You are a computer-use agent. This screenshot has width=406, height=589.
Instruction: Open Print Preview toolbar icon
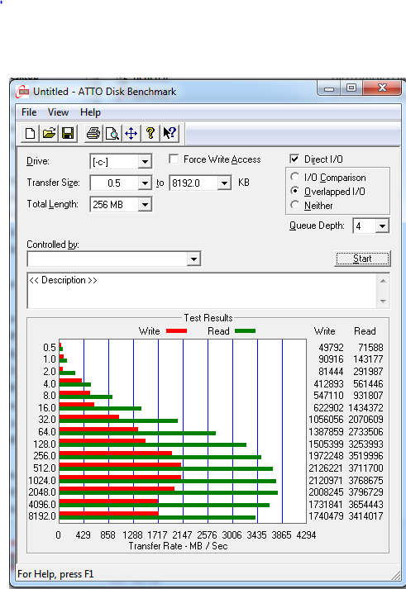(x=112, y=133)
